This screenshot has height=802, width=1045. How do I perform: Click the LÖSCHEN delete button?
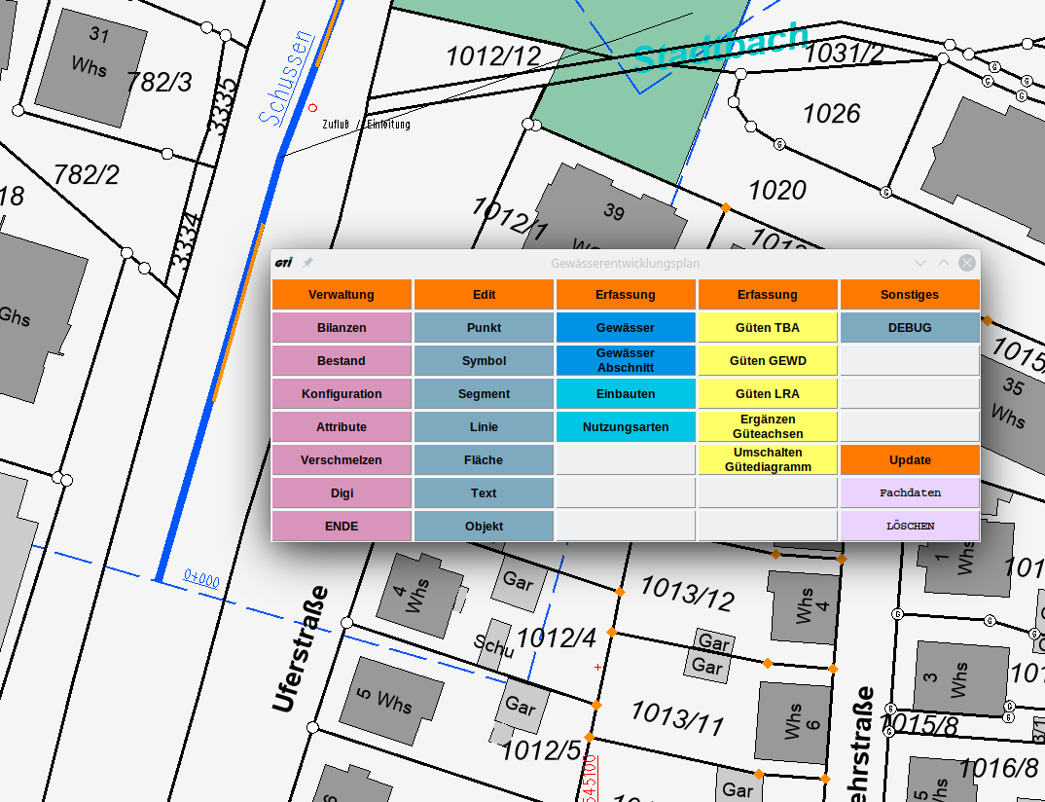point(910,527)
